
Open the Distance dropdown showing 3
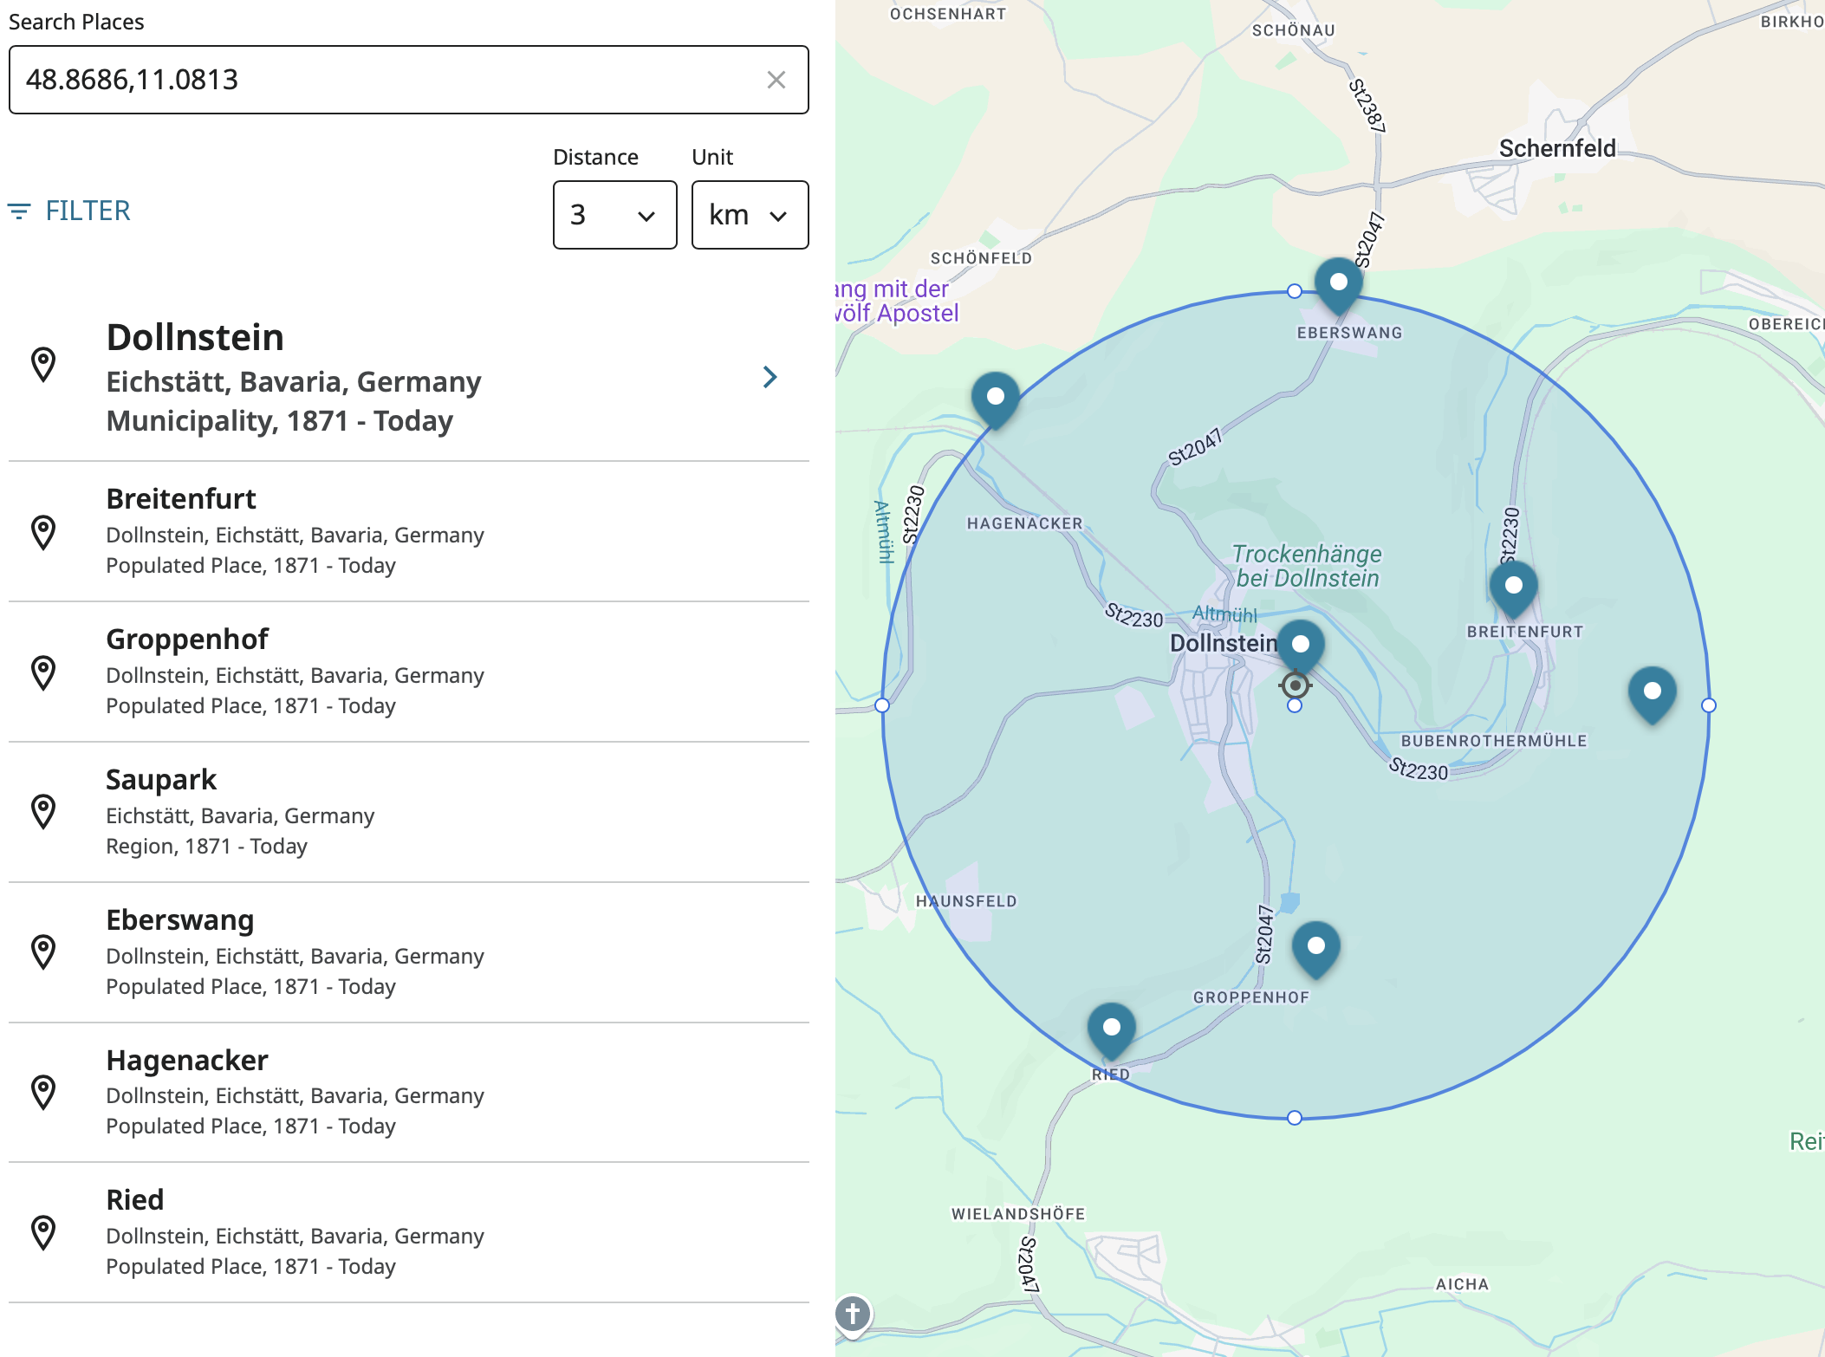(614, 215)
